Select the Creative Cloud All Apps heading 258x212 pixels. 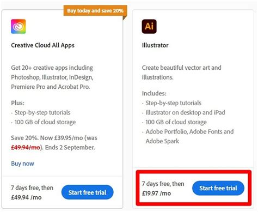[42, 45]
